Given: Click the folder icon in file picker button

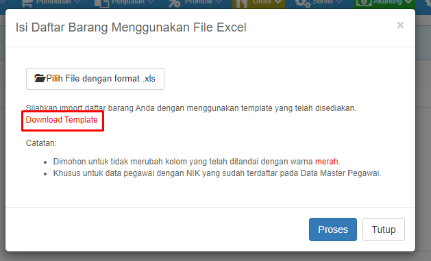Looking at the screenshot, I should 40,79.
